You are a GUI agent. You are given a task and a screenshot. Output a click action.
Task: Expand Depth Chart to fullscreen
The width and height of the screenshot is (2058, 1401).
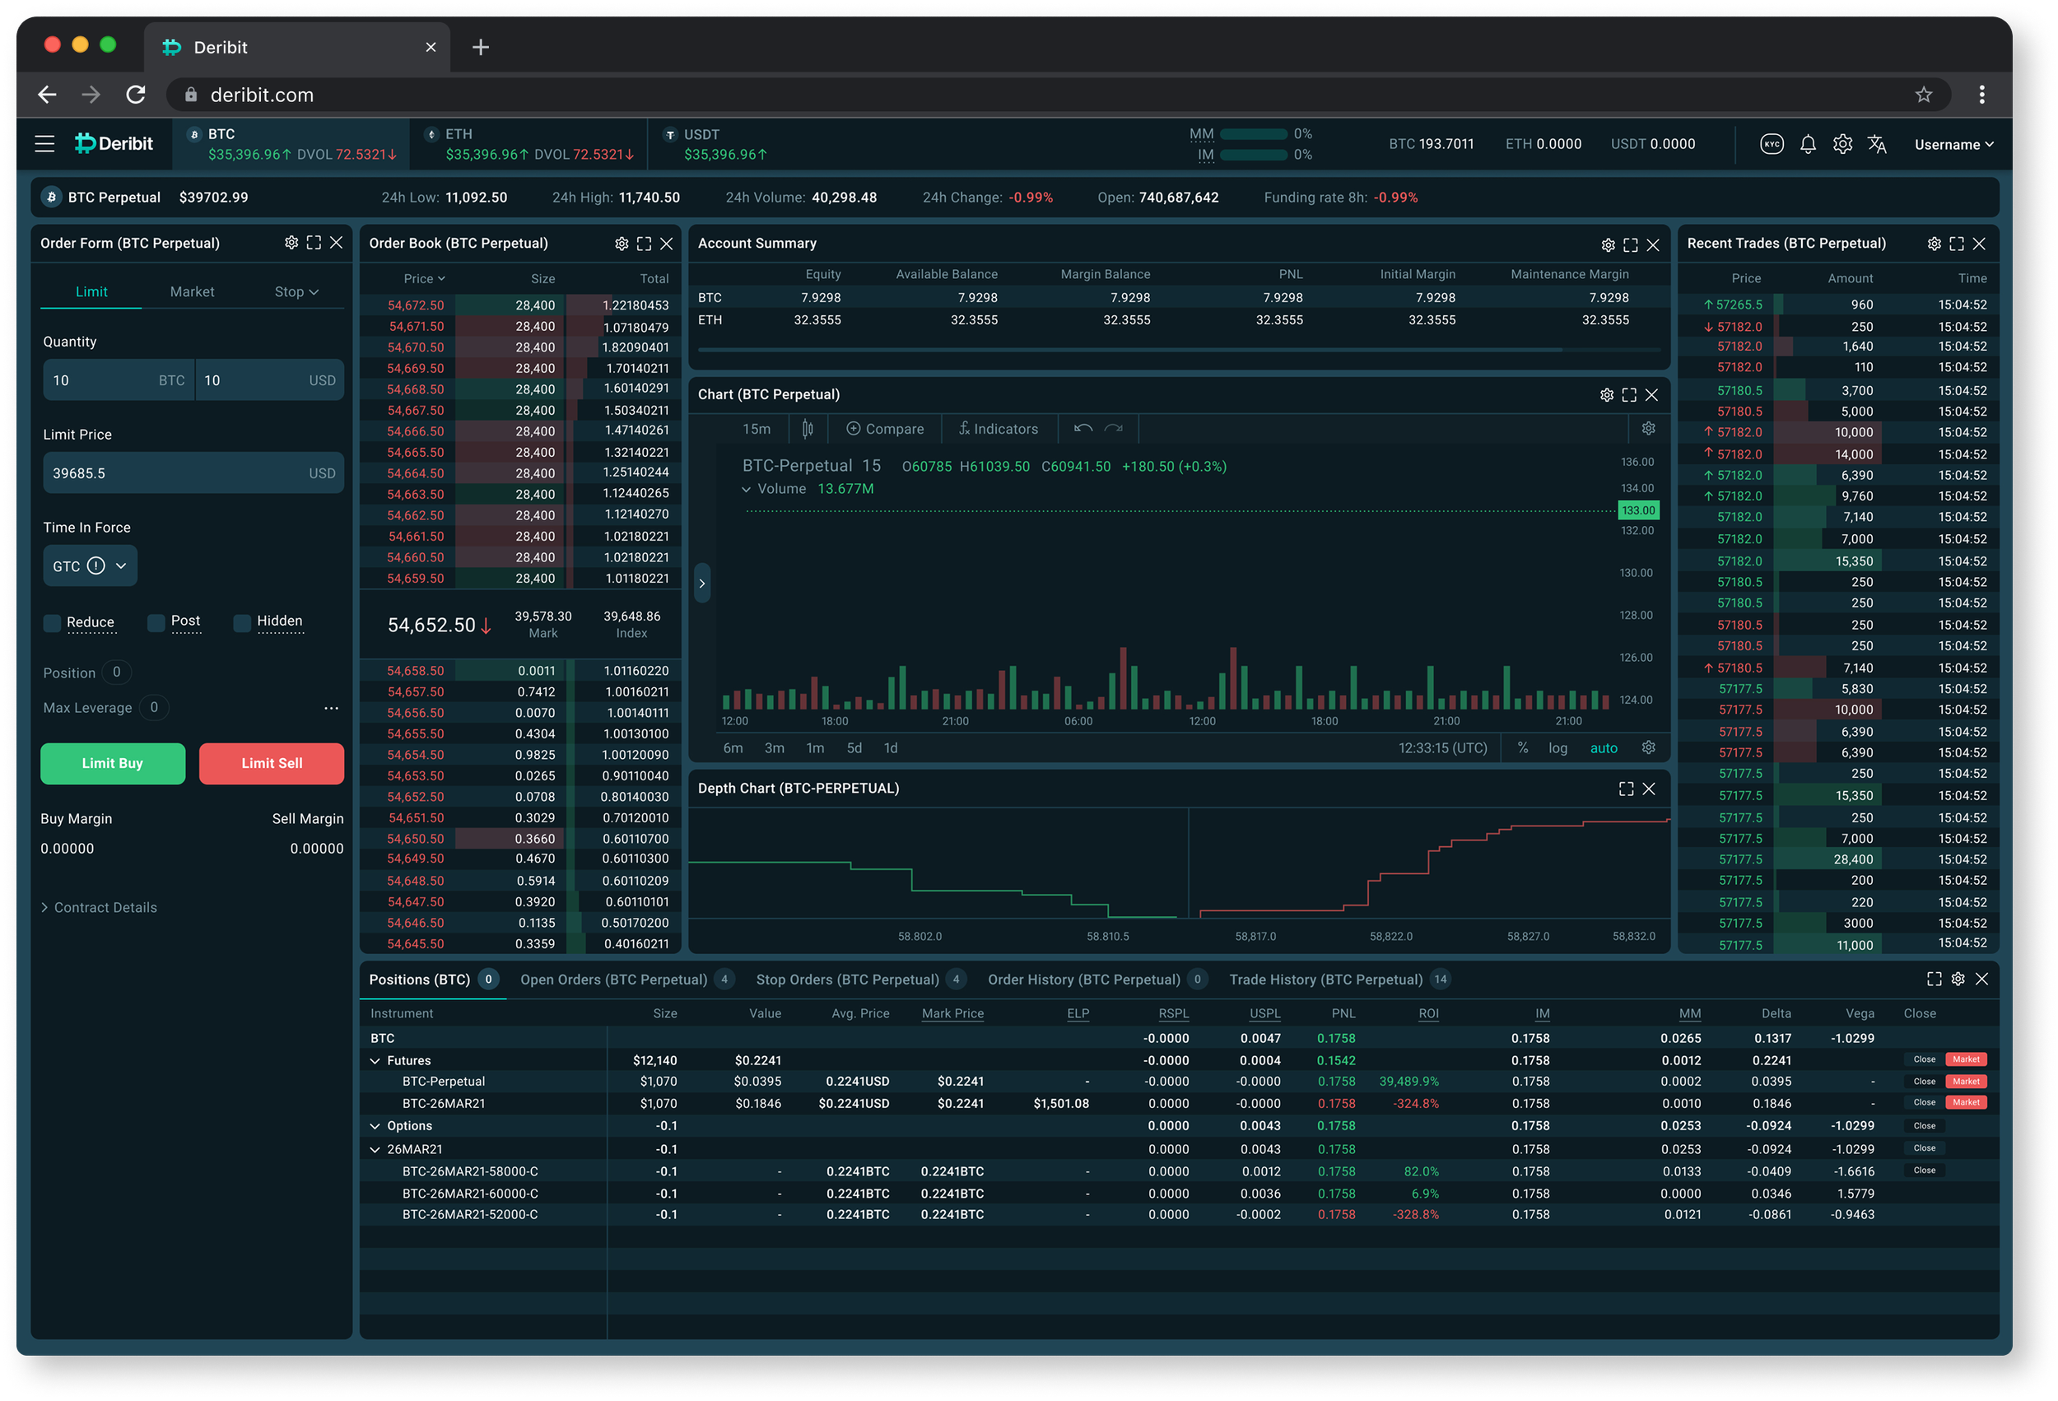tap(1626, 789)
